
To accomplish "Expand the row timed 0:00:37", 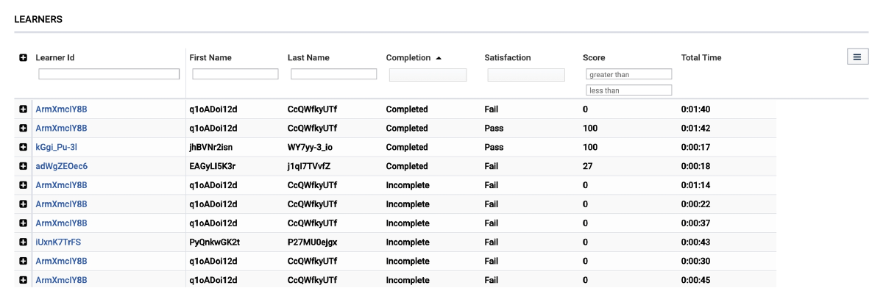I will pos(23,223).
